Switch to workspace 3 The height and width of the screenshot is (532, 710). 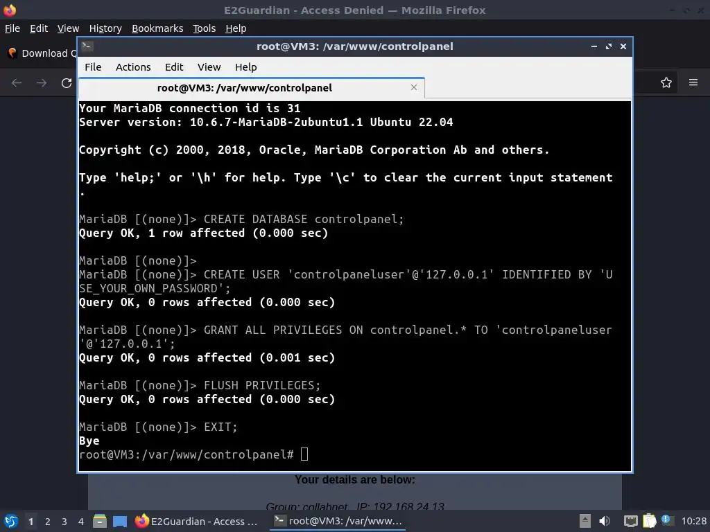tap(64, 522)
